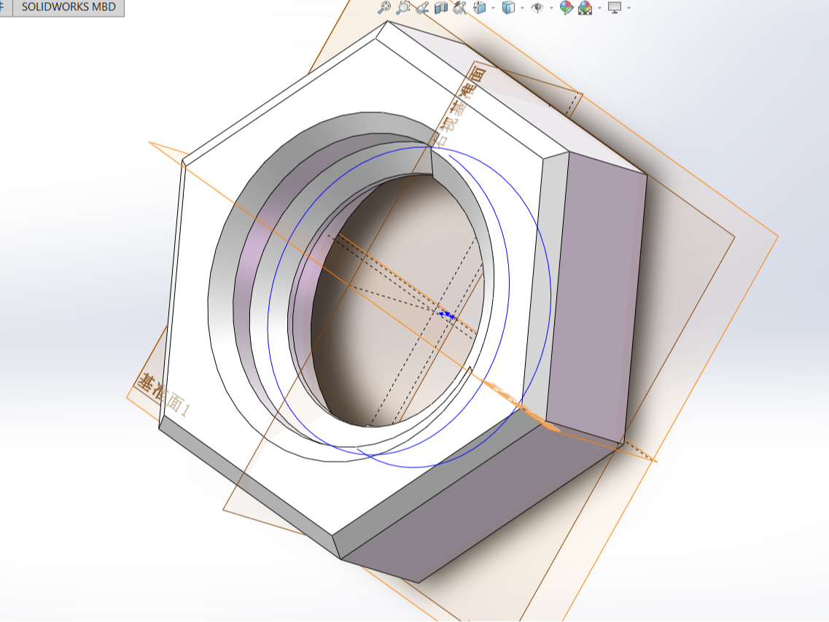Toggle the Section View tool
The width and height of the screenshot is (829, 622).
coord(441,7)
